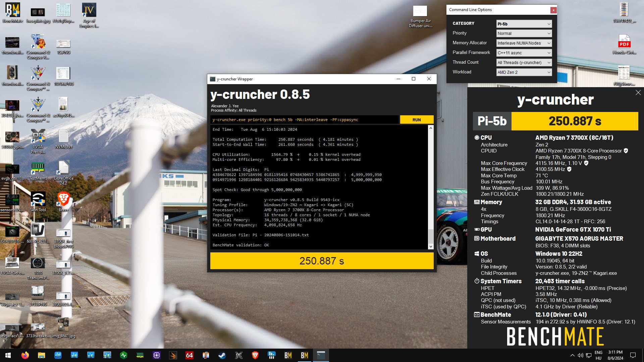The width and height of the screenshot is (644, 362).
Task: Click the yellow RUN button
Action: pos(417,120)
